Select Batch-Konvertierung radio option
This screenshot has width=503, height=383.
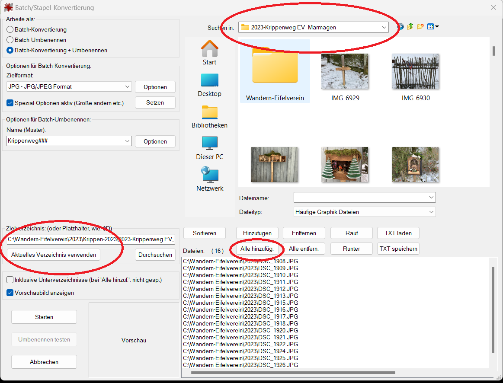pos(10,30)
